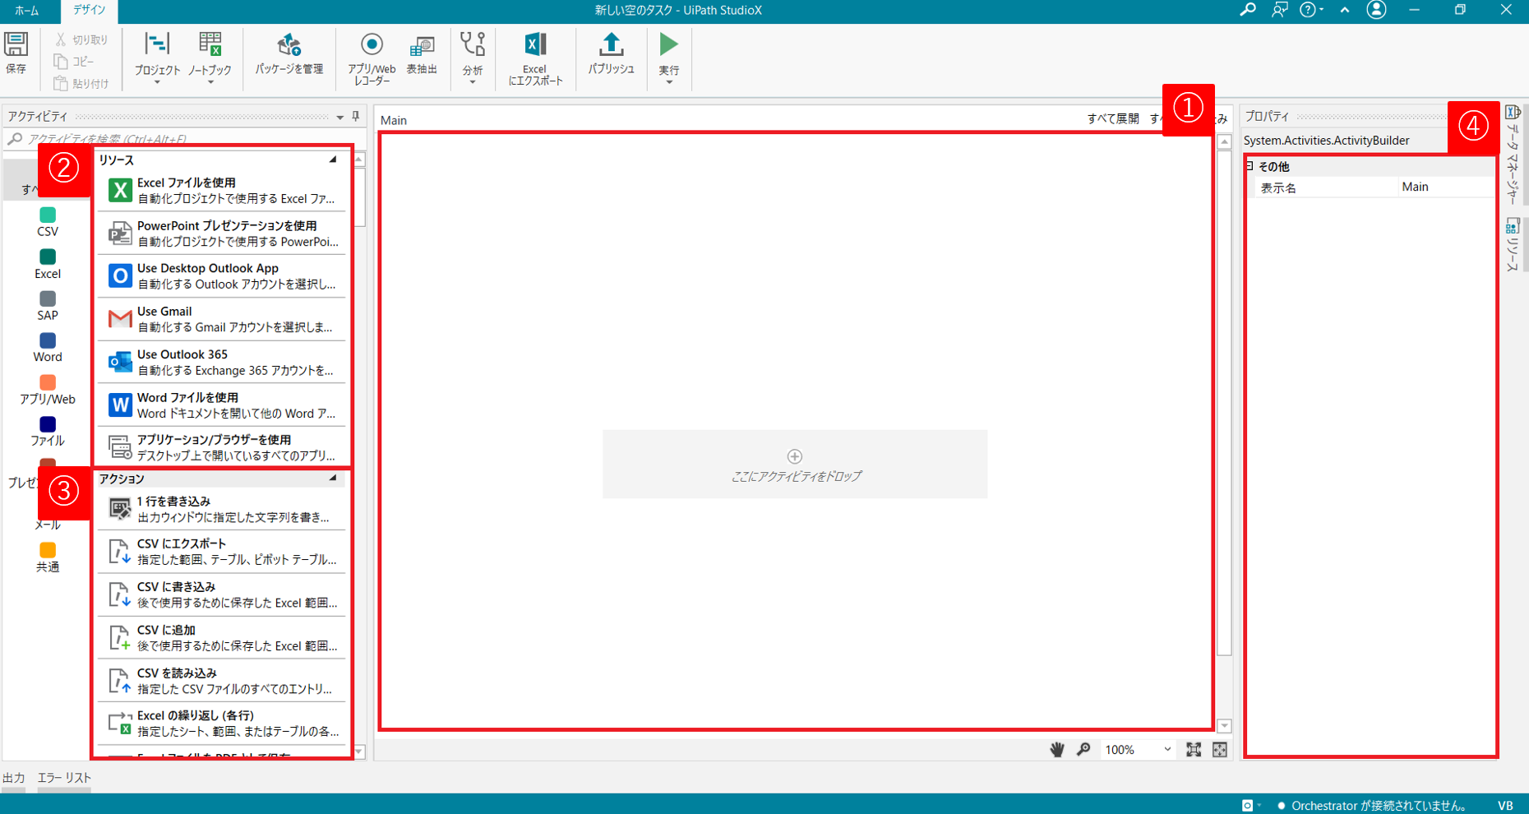Click the search icon in title bar
The width and height of the screenshot is (1529, 814).
(x=1248, y=10)
